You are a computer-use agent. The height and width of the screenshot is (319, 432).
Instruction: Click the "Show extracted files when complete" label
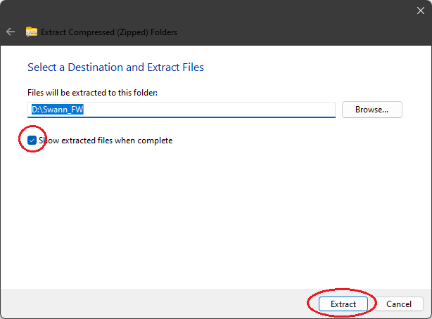(106, 141)
